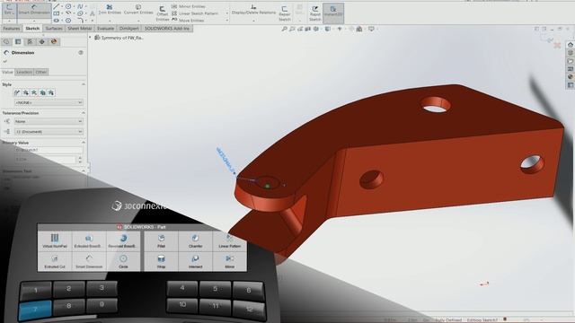Viewport: 575px width, 323px height.
Task: Open dropdown under Smart Dimension button
Action: [x=34, y=21]
